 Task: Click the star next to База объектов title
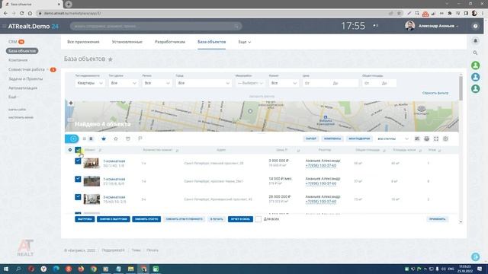[x=110, y=59]
